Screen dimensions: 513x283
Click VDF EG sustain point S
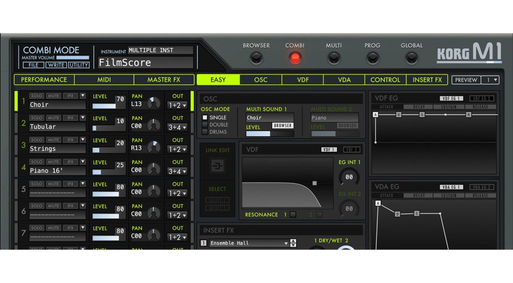coord(422,115)
